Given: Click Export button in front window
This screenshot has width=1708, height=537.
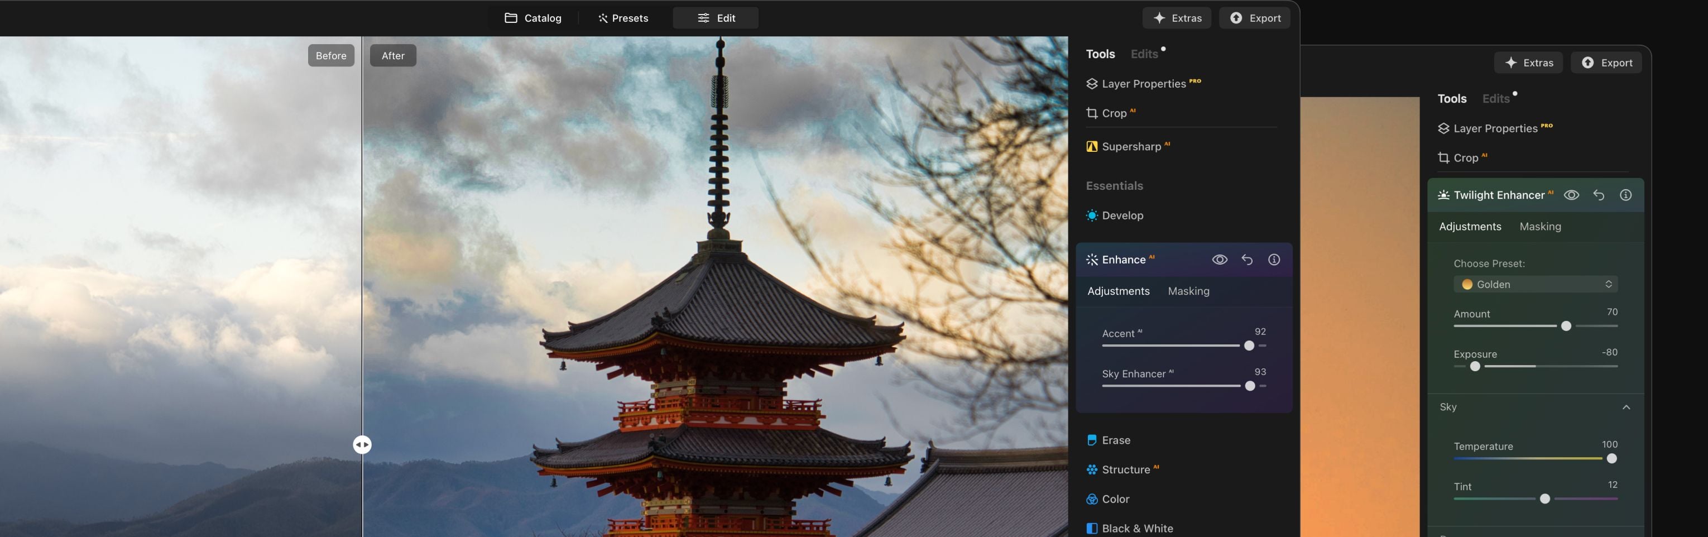Looking at the screenshot, I should pos(1254,18).
